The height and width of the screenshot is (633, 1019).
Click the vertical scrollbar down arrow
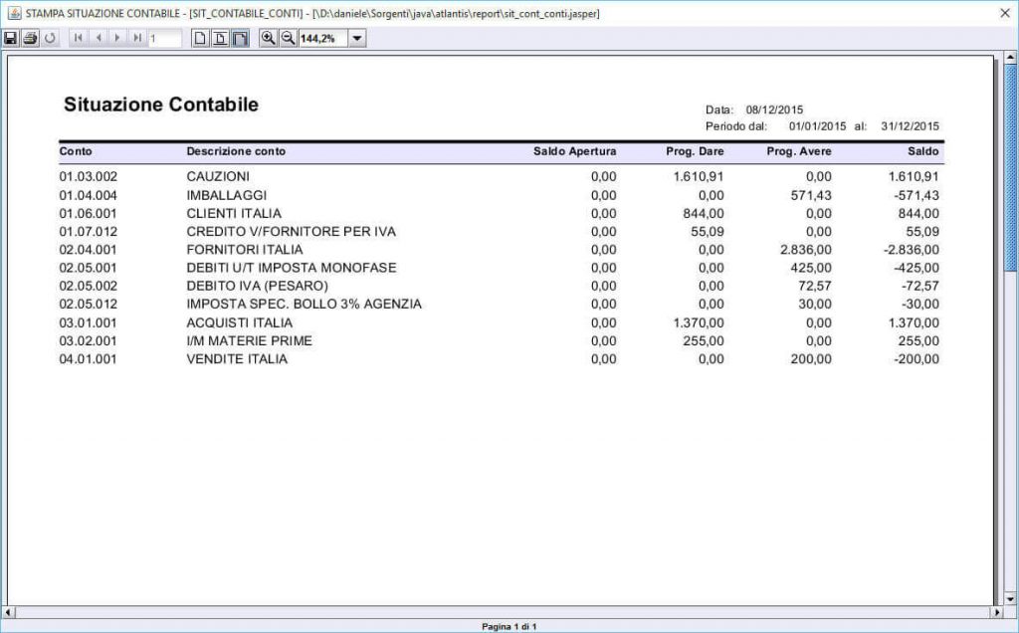(1011, 598)
